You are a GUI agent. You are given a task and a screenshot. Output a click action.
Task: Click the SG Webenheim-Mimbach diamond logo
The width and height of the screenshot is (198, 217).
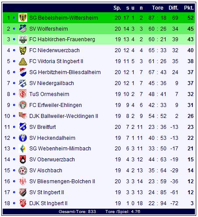coord(23,149)
